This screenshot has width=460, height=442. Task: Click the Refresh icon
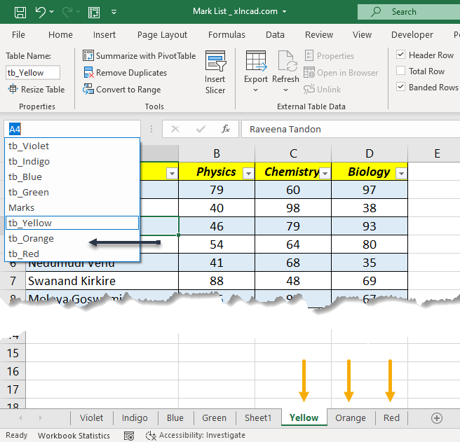coord(287,61)
